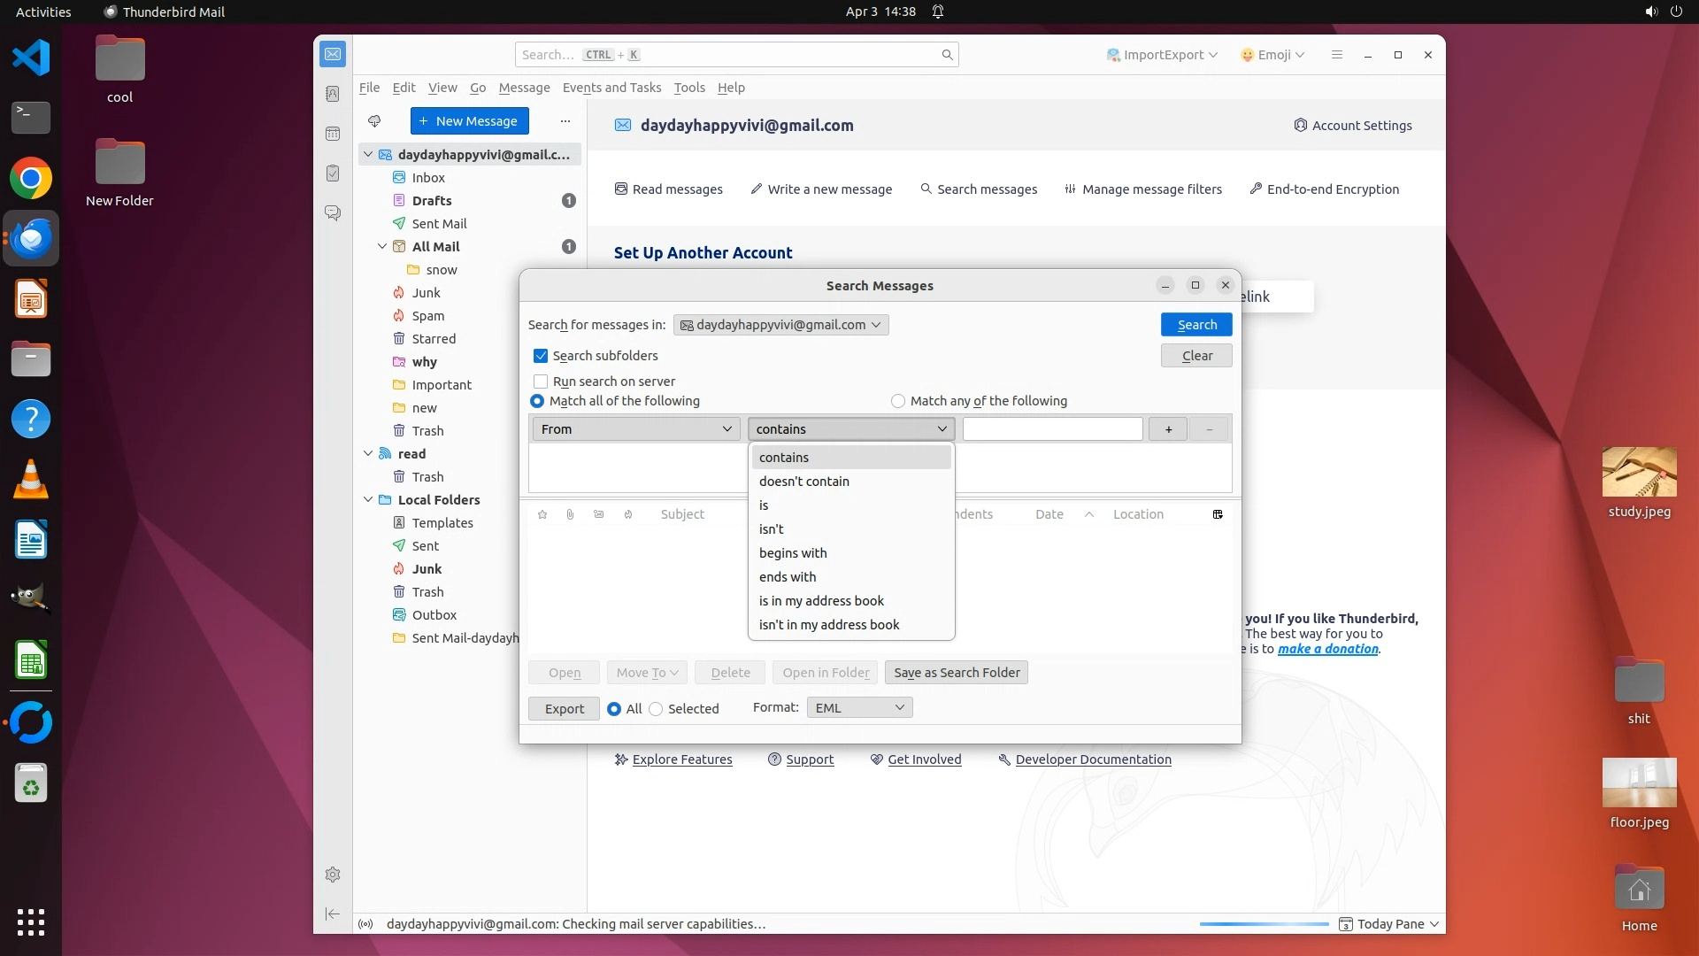The image size is (1699, 956).
Task: Enable Run search on server
Action: coord(541,382)
